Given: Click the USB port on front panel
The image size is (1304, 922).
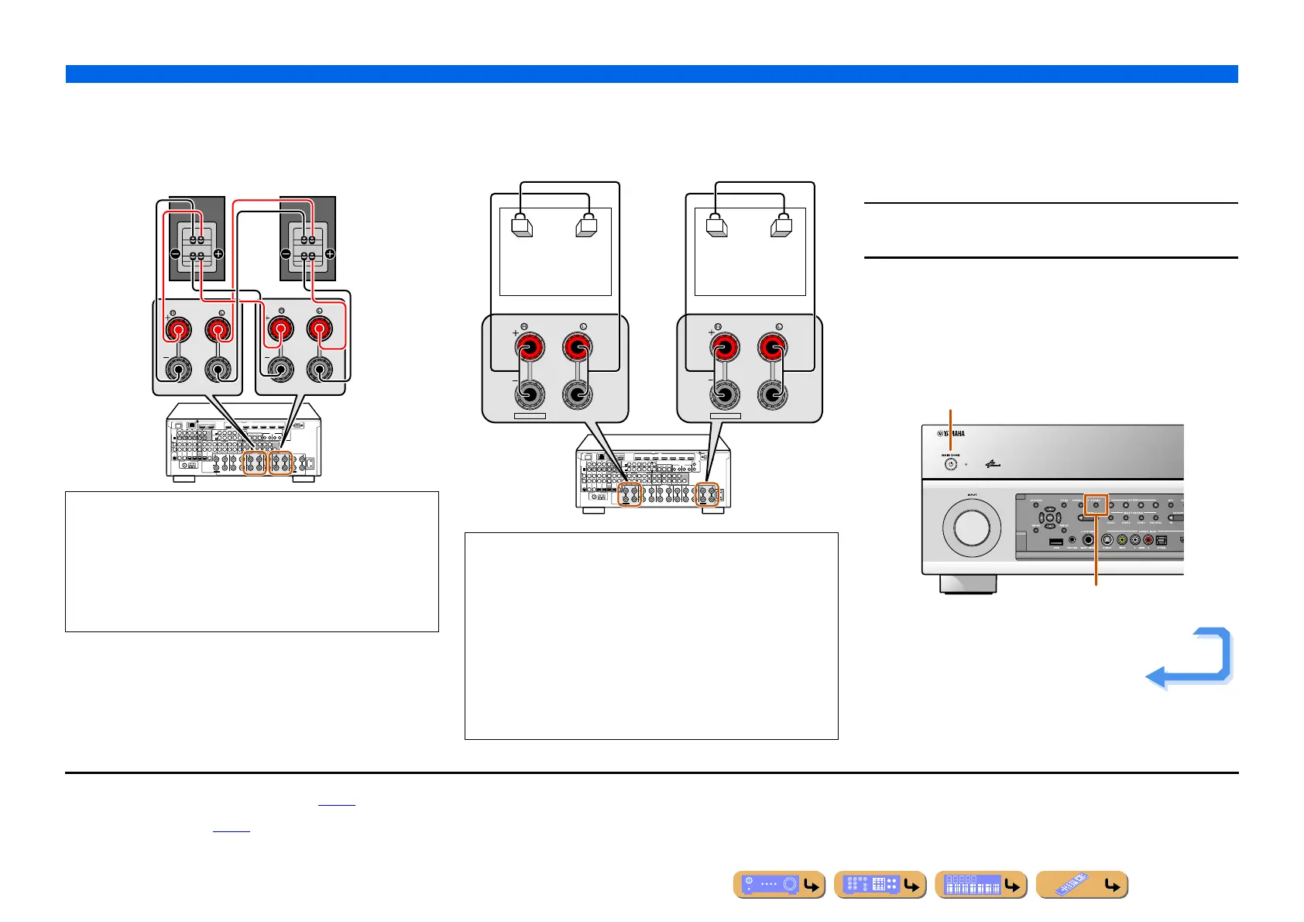Looking at the screenshot, I should 1056,540.
